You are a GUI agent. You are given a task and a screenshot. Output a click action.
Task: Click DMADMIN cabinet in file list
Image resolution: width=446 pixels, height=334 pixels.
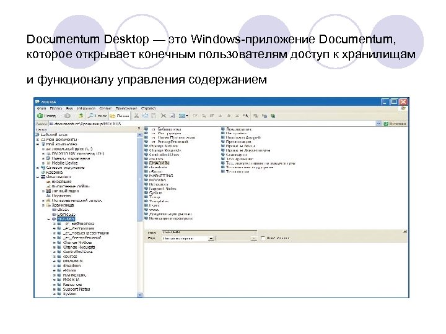click(x=159, y=163)
